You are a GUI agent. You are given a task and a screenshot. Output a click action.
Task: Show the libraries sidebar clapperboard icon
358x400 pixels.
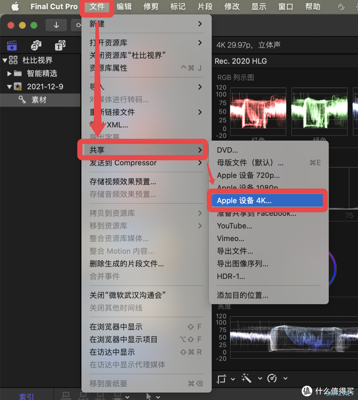(x=12, y=45)
